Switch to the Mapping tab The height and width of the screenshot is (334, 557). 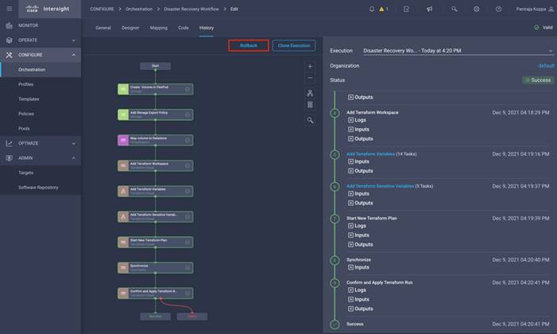(x=158, y=28)
